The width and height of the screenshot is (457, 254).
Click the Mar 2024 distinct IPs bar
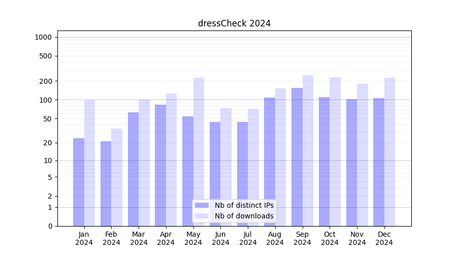pyautogui.click(x=133, y=169)
